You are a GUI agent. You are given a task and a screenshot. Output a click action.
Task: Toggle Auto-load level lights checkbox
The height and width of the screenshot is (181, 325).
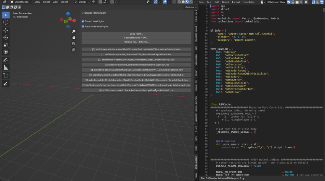point(83,27)
